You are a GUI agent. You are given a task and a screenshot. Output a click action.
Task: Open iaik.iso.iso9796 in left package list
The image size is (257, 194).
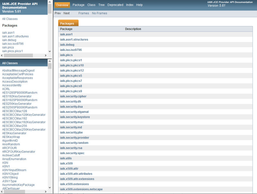(x=13, y=44)
